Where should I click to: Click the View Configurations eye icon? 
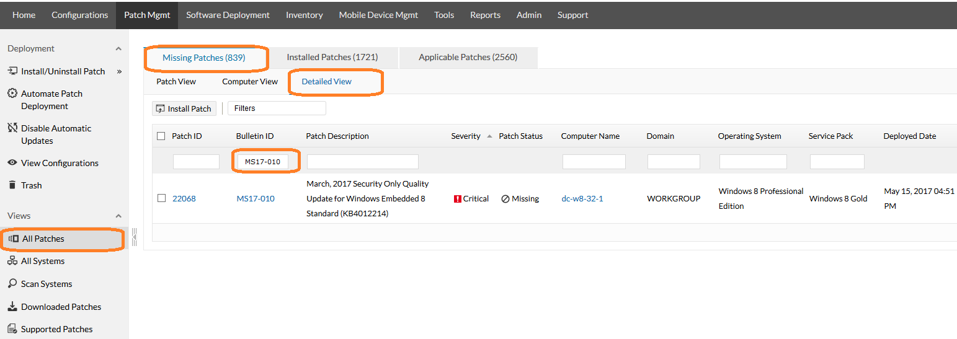pyautogui.click(x=12, y=163)
